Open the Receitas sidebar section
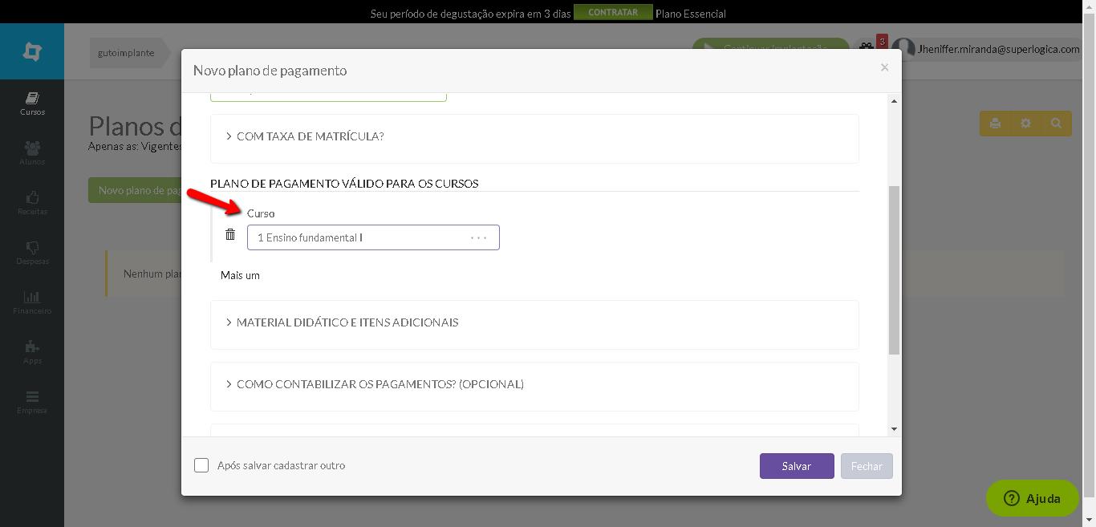 (32, 203)
